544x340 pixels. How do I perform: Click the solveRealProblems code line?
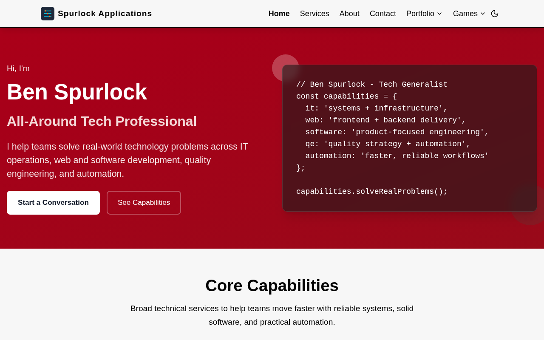tap(372, 192)
